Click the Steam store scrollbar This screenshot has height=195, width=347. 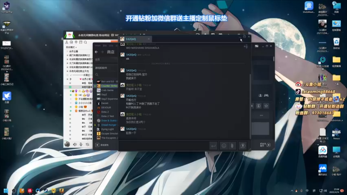(x=274, y=59)
